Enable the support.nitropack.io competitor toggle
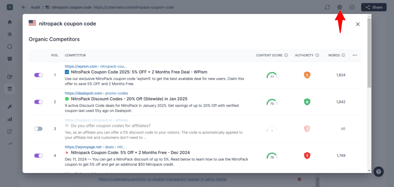The image size is (394, 187). (38, 129)
